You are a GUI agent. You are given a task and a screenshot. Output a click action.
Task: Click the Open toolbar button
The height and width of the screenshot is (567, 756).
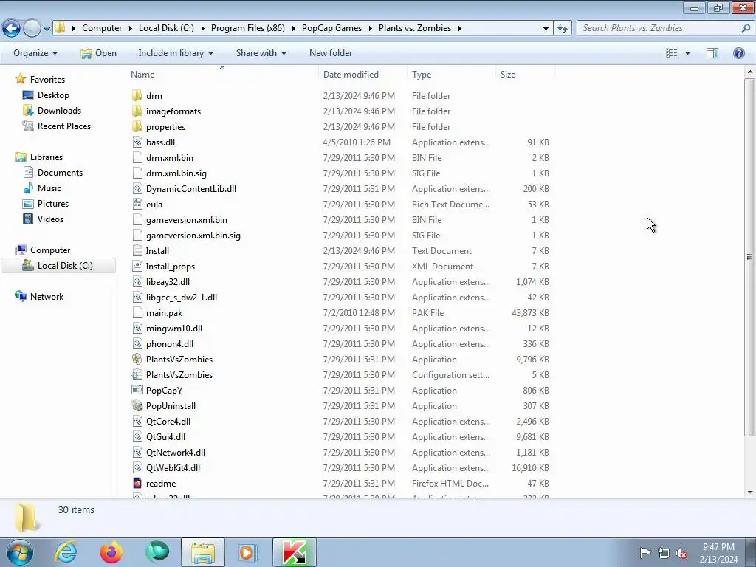pos(98,53)
